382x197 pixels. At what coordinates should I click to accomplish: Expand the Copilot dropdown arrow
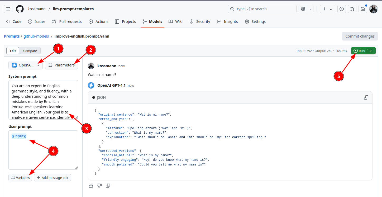coord(310,9)
